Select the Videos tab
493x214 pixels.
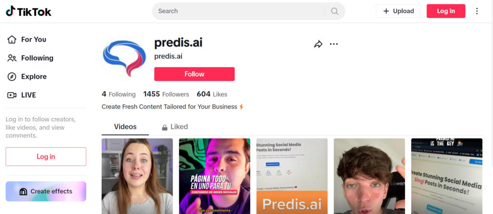tap(125, 127)
